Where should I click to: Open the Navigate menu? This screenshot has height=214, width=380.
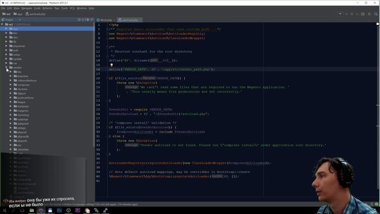pos(26,8)
